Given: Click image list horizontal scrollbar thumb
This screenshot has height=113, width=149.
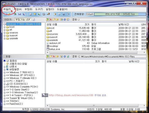Looking at the screenshot, I should [x=93, y=52].
